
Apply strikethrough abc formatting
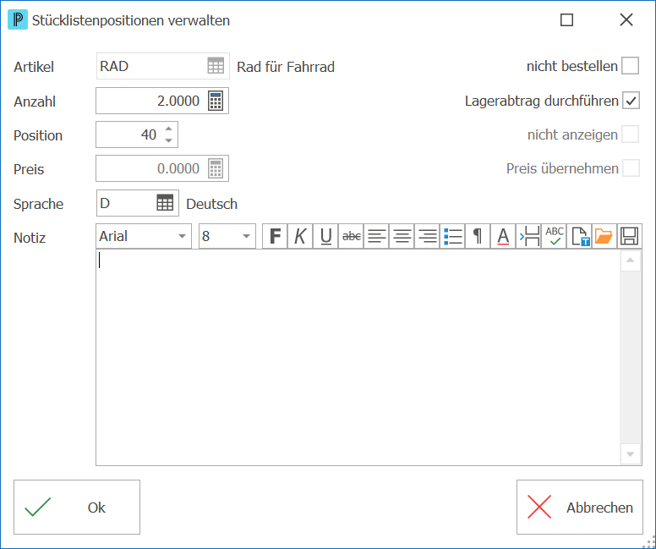coord(352,236)
